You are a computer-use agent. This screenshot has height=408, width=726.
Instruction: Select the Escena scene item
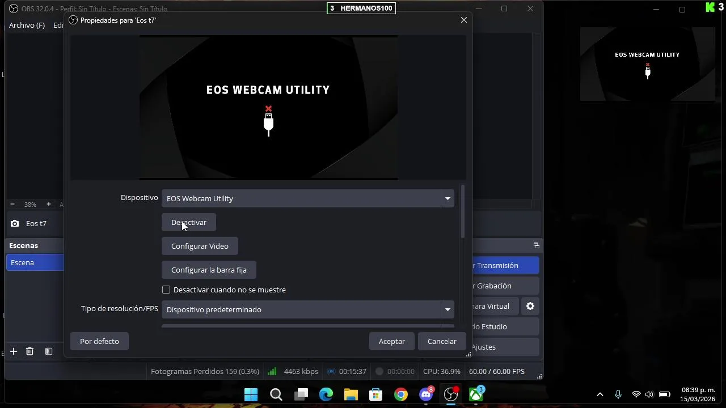35,262
